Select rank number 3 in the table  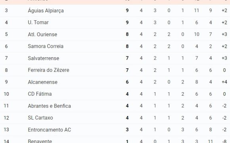pyautogui.click(x=6, y=10)
